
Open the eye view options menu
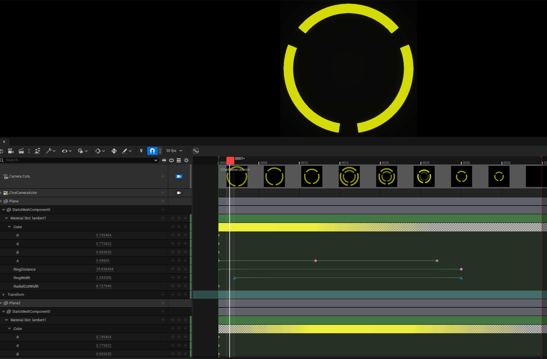pos(66,151)
